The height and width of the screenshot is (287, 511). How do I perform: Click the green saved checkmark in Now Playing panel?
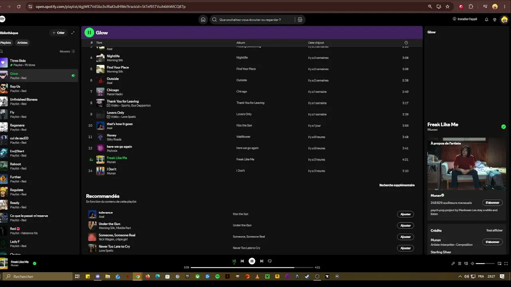503,127
